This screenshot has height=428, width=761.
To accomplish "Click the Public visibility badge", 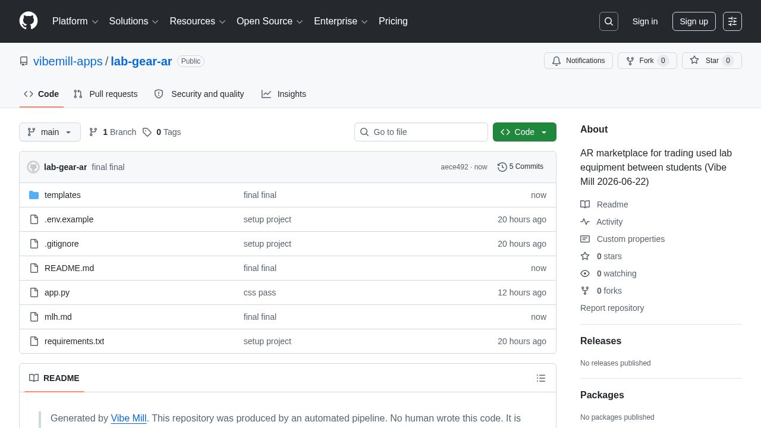I will point(191,61).
